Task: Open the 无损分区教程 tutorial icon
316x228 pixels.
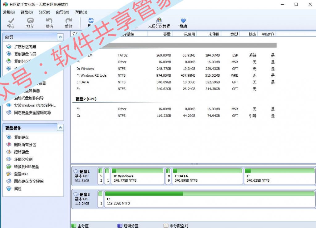Action: click(159, 21)
